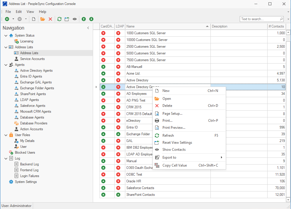Sort by the Name column header
Image resolution: width=291 pixels, height=209 pixels.
(168, 26)
